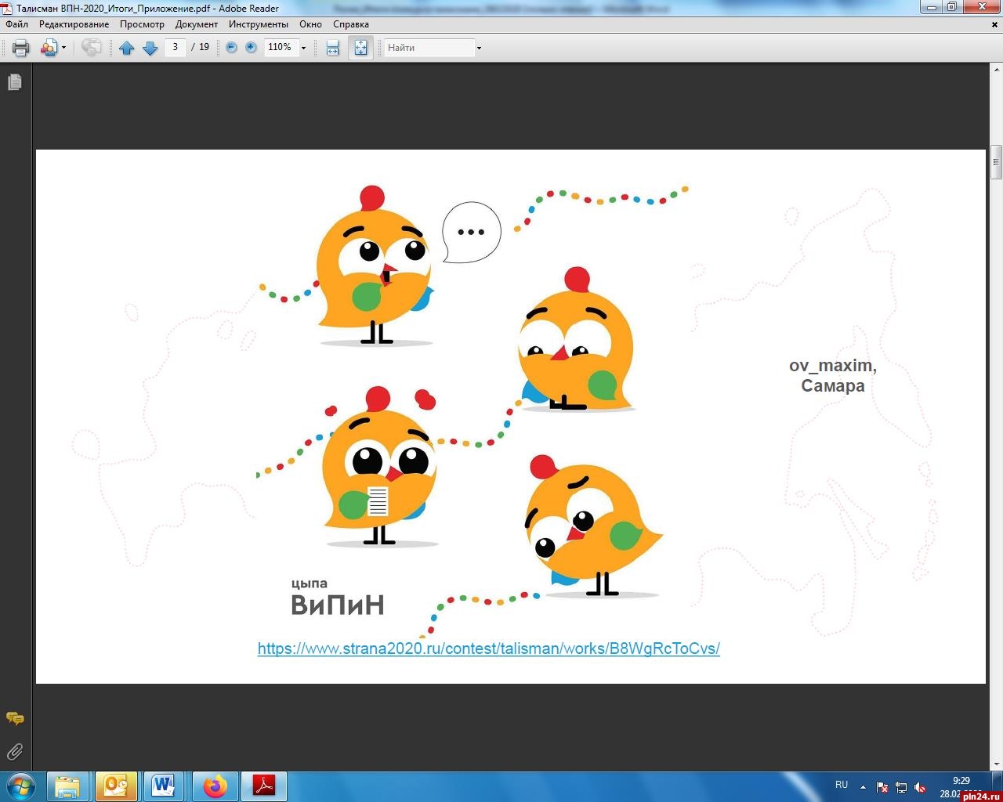Viewport: 1003px width, 802px height.
Task: Open the 110% zoom level dropdown
Action: [303, 48]
